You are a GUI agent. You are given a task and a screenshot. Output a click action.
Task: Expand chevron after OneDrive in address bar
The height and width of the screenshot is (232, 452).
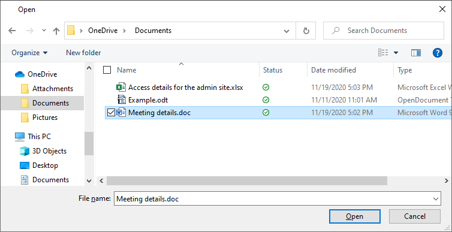(124, 31)
